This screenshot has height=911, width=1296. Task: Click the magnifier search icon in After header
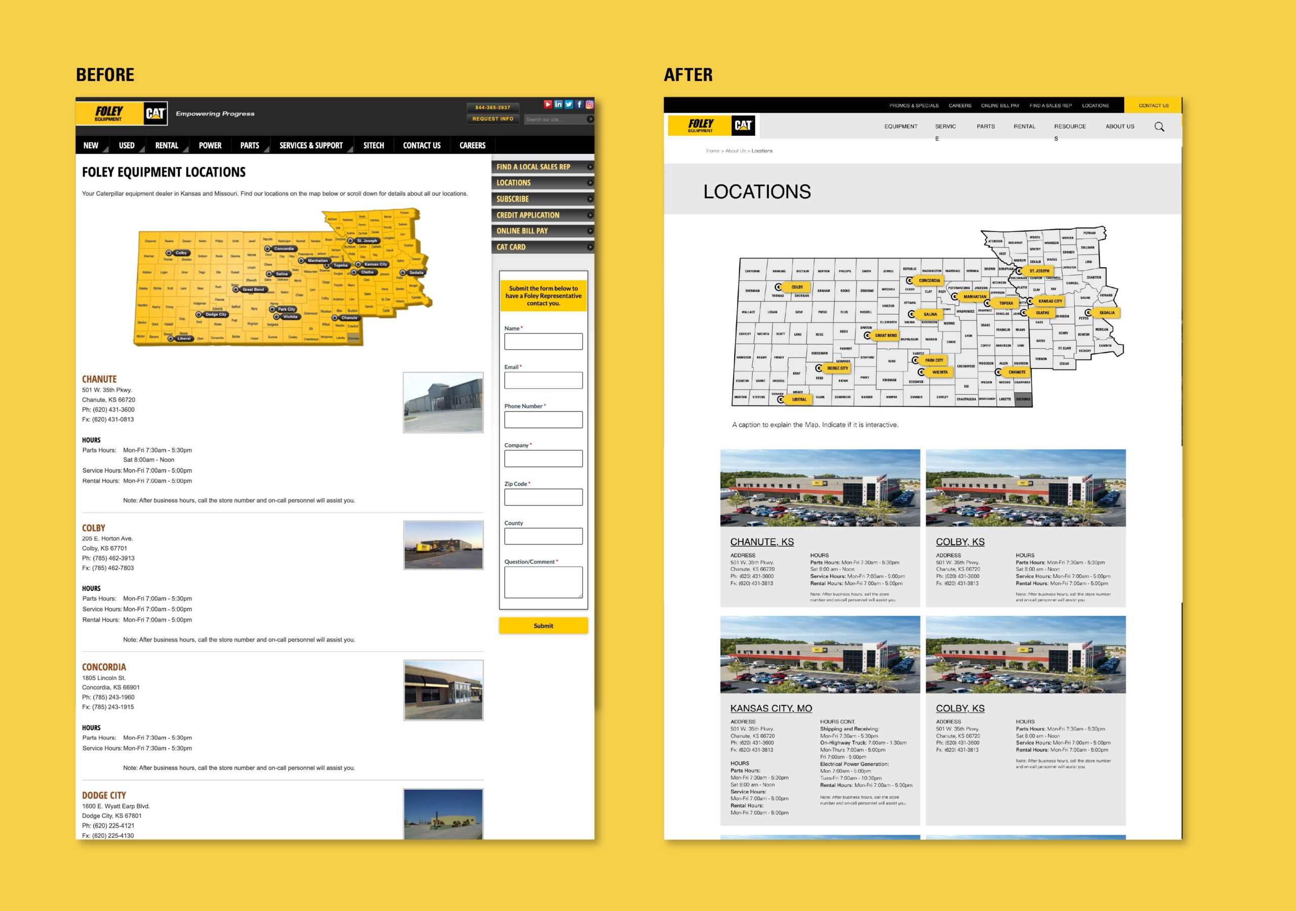(x=1159, y=127)
